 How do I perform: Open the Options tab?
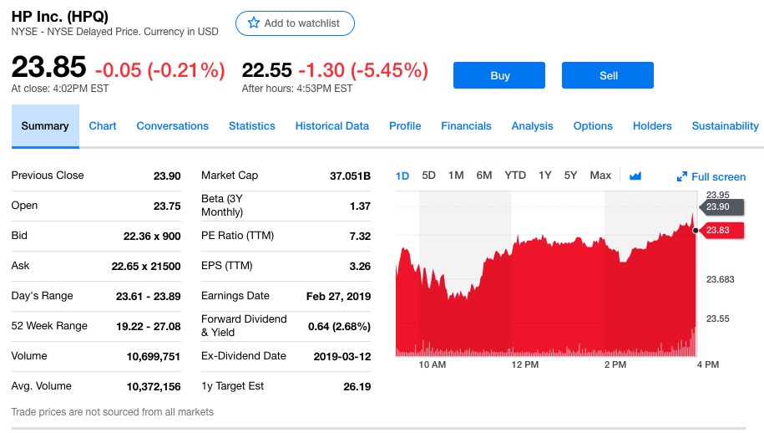tap(593, 126)
